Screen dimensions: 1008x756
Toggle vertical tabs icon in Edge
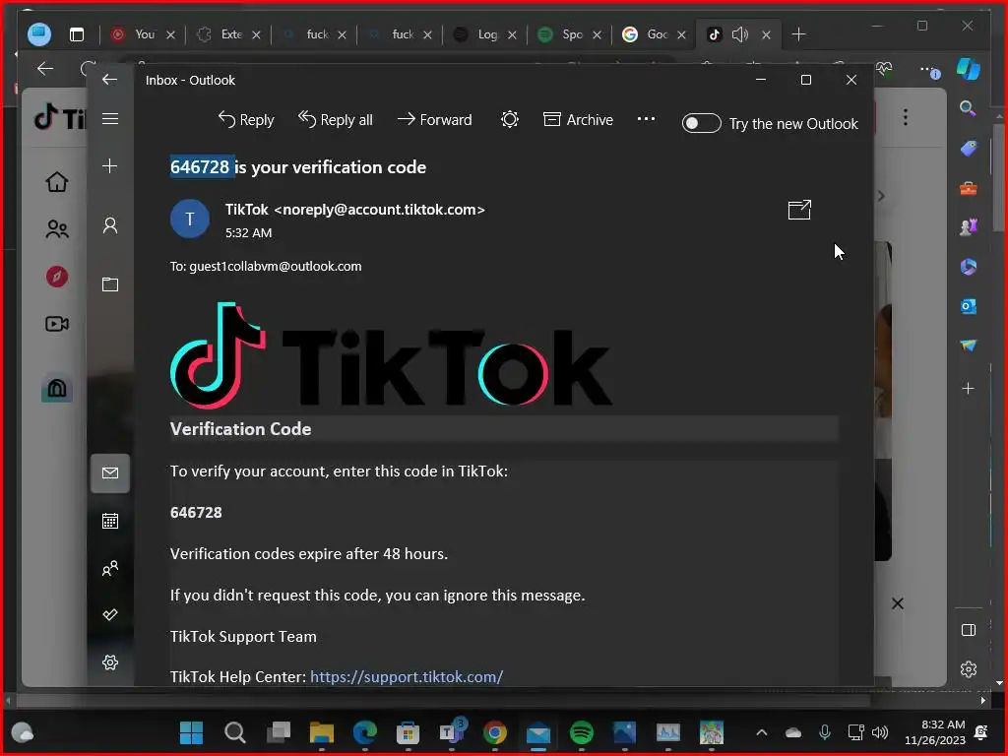[77, 34]
